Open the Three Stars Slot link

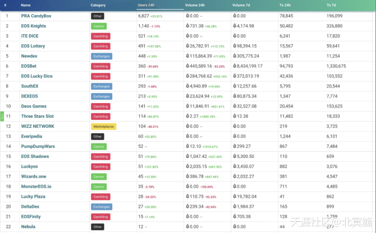[x=38, y=116]
